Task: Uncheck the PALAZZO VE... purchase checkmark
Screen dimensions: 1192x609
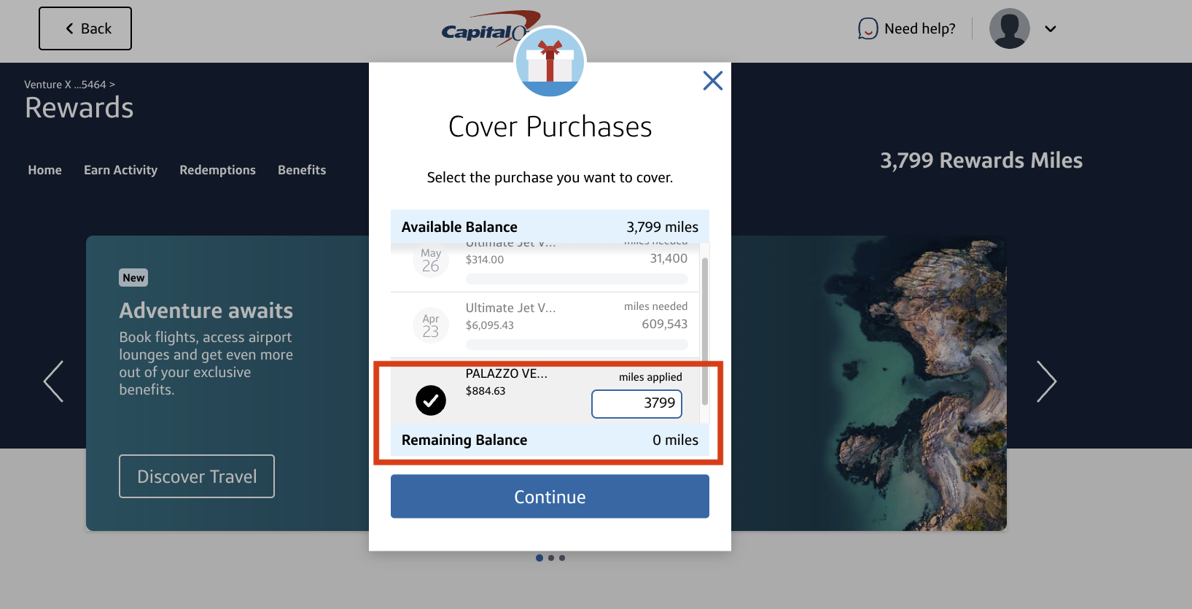Action: pos(431,400)
